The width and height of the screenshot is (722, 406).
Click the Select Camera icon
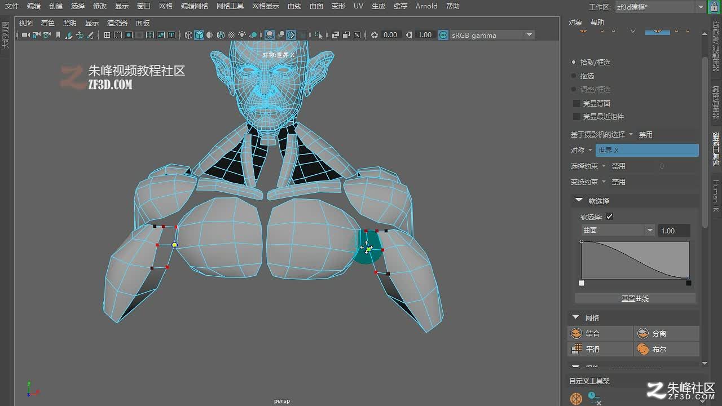[x=25, y=35]
